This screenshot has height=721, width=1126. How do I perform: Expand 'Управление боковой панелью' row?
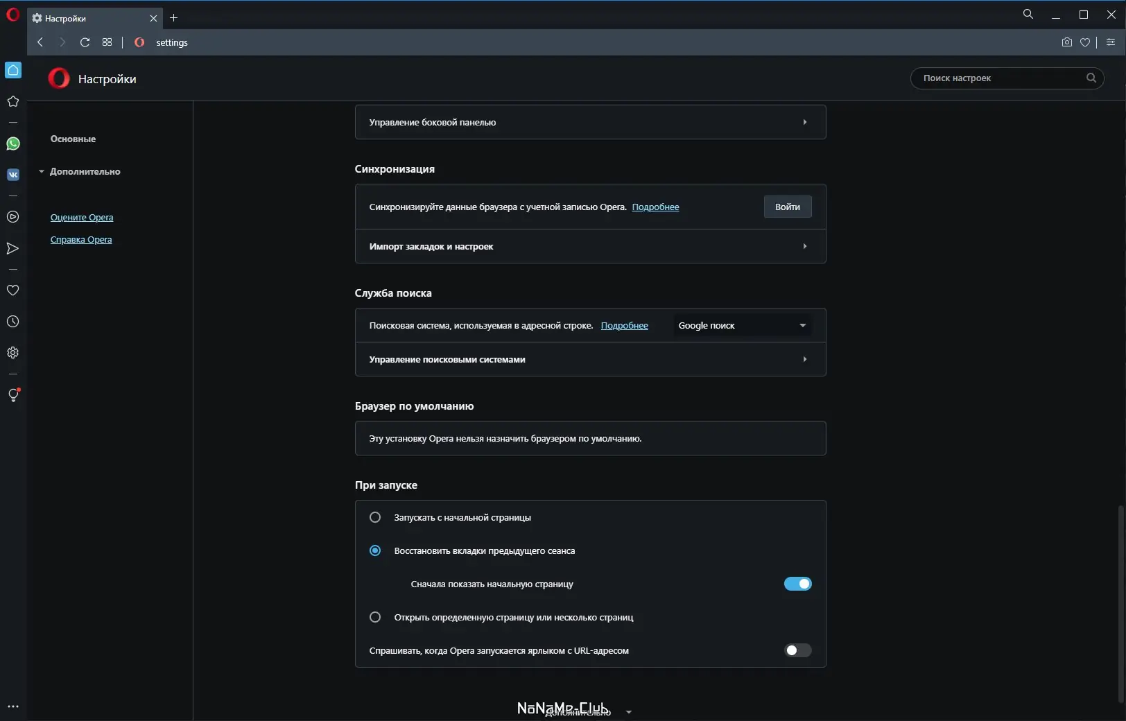click(x=591, y=122)
